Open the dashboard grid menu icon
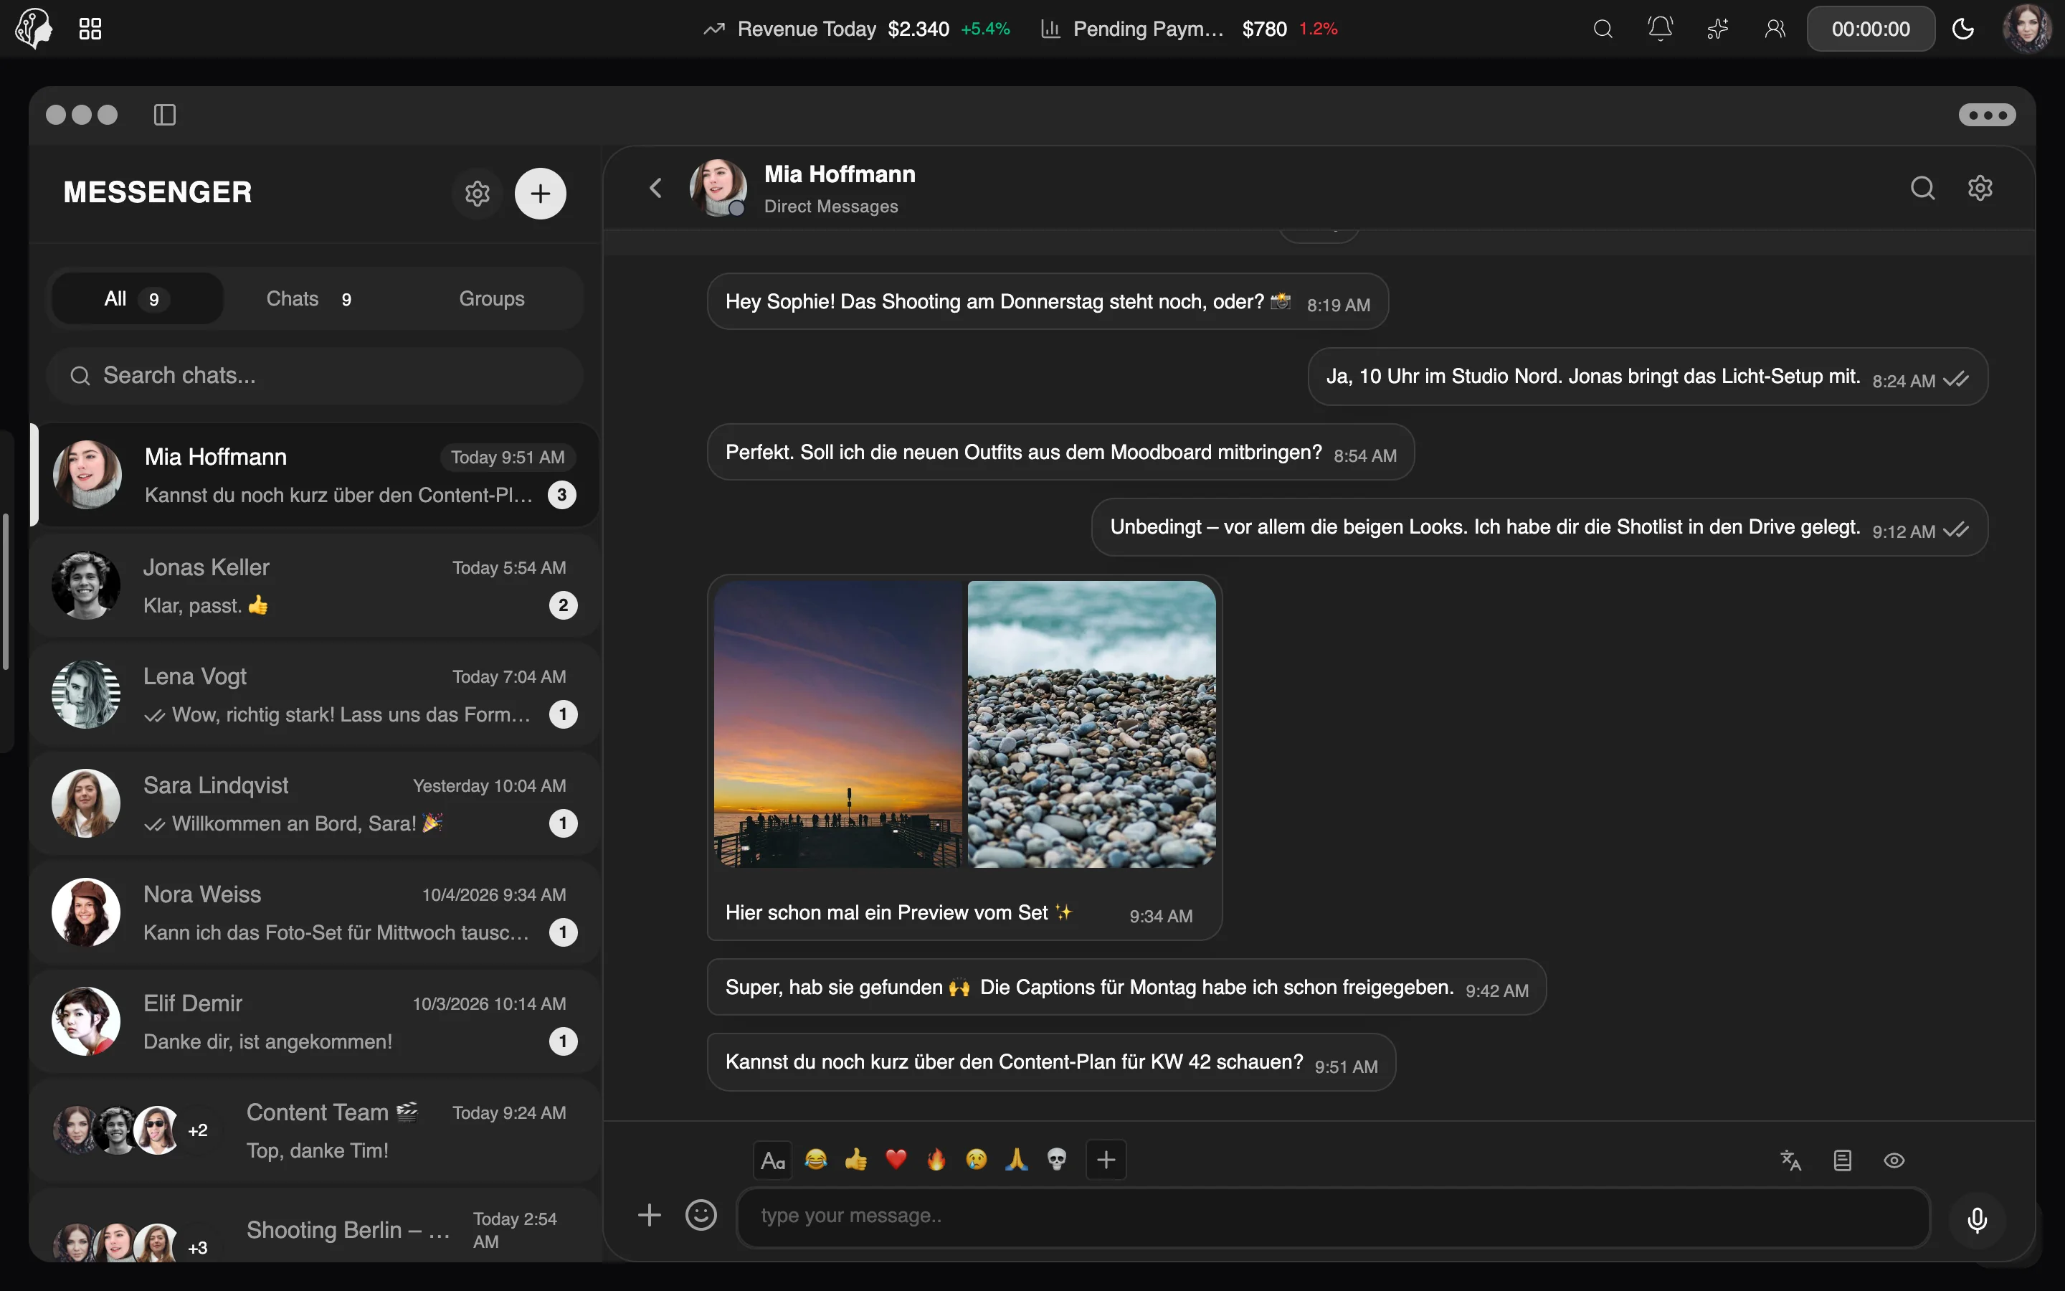This screenshot has height=1291, width=2065. (90, 29)
